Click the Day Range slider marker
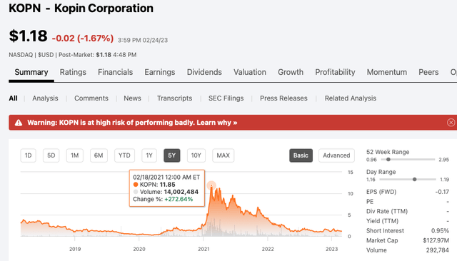This screenshot has width=457, height=261. pos(414,180)
